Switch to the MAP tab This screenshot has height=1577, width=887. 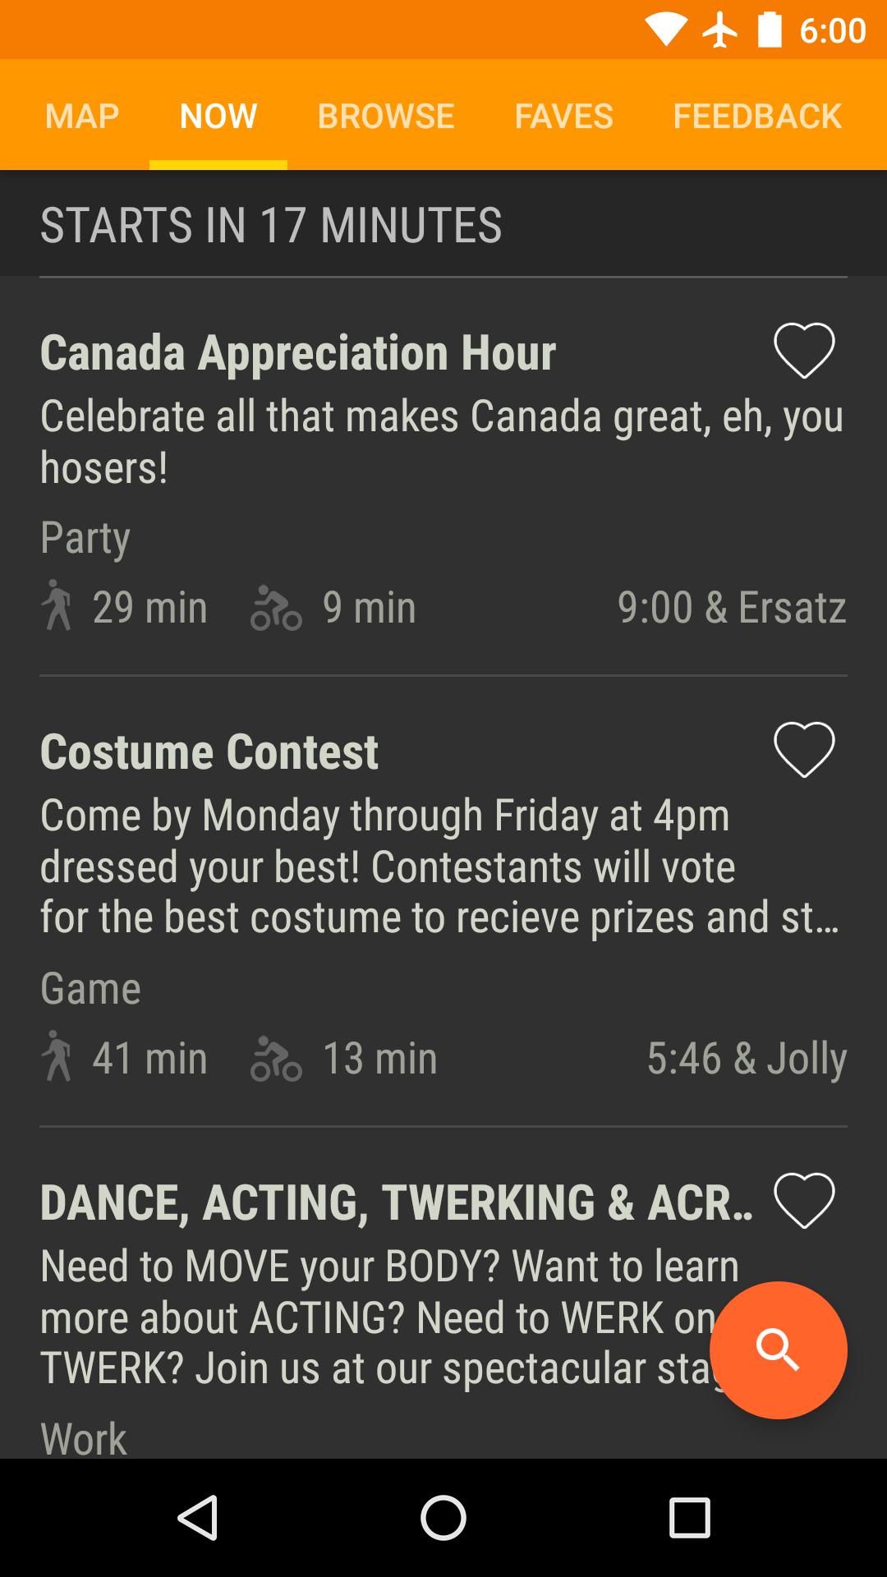pos(82,116)
